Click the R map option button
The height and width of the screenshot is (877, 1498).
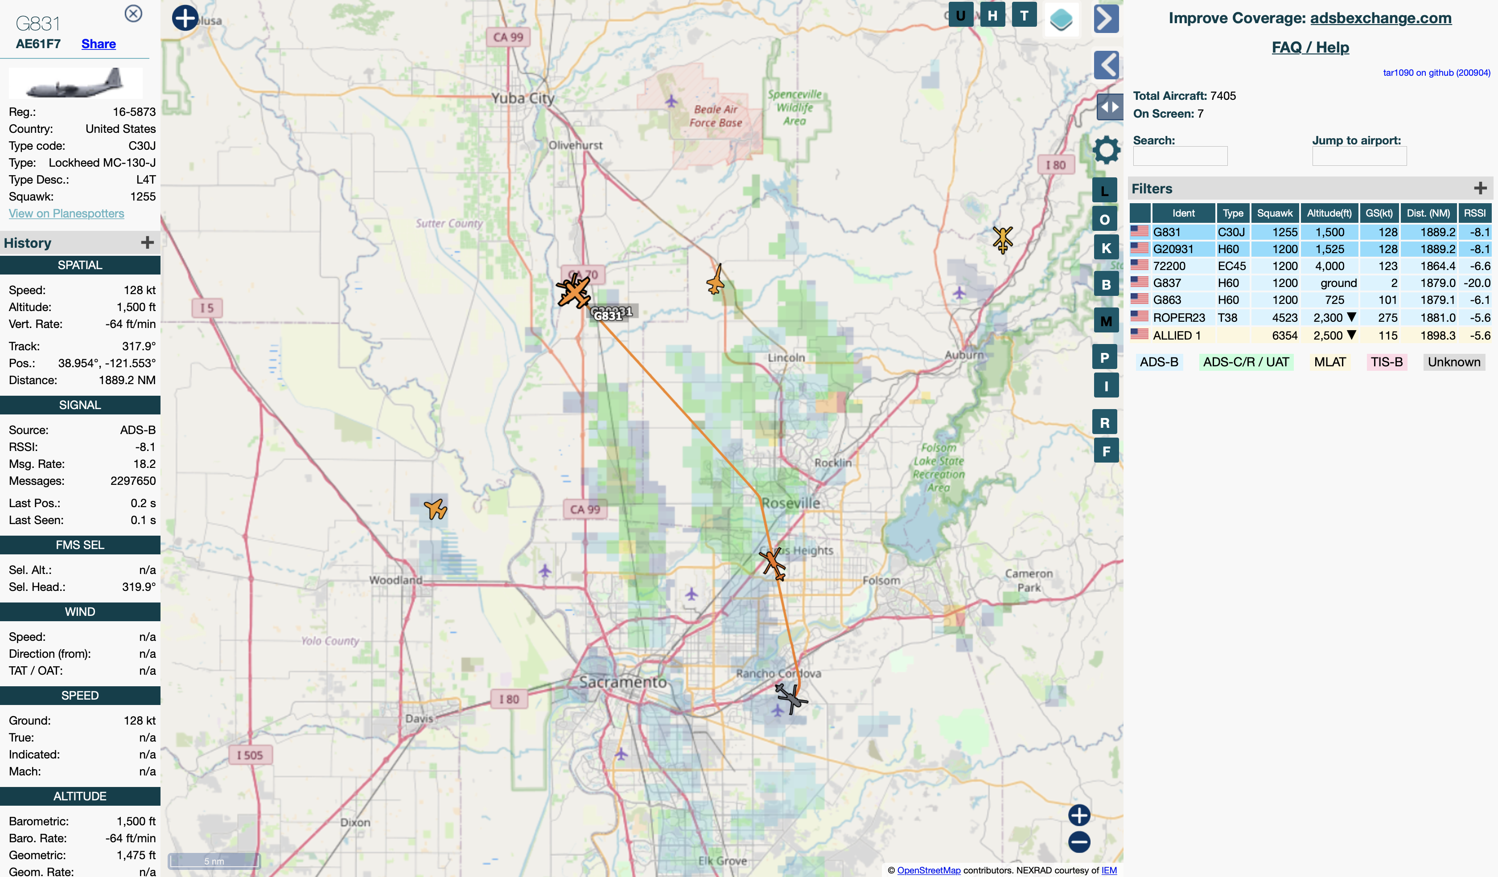click(1105, 422)
